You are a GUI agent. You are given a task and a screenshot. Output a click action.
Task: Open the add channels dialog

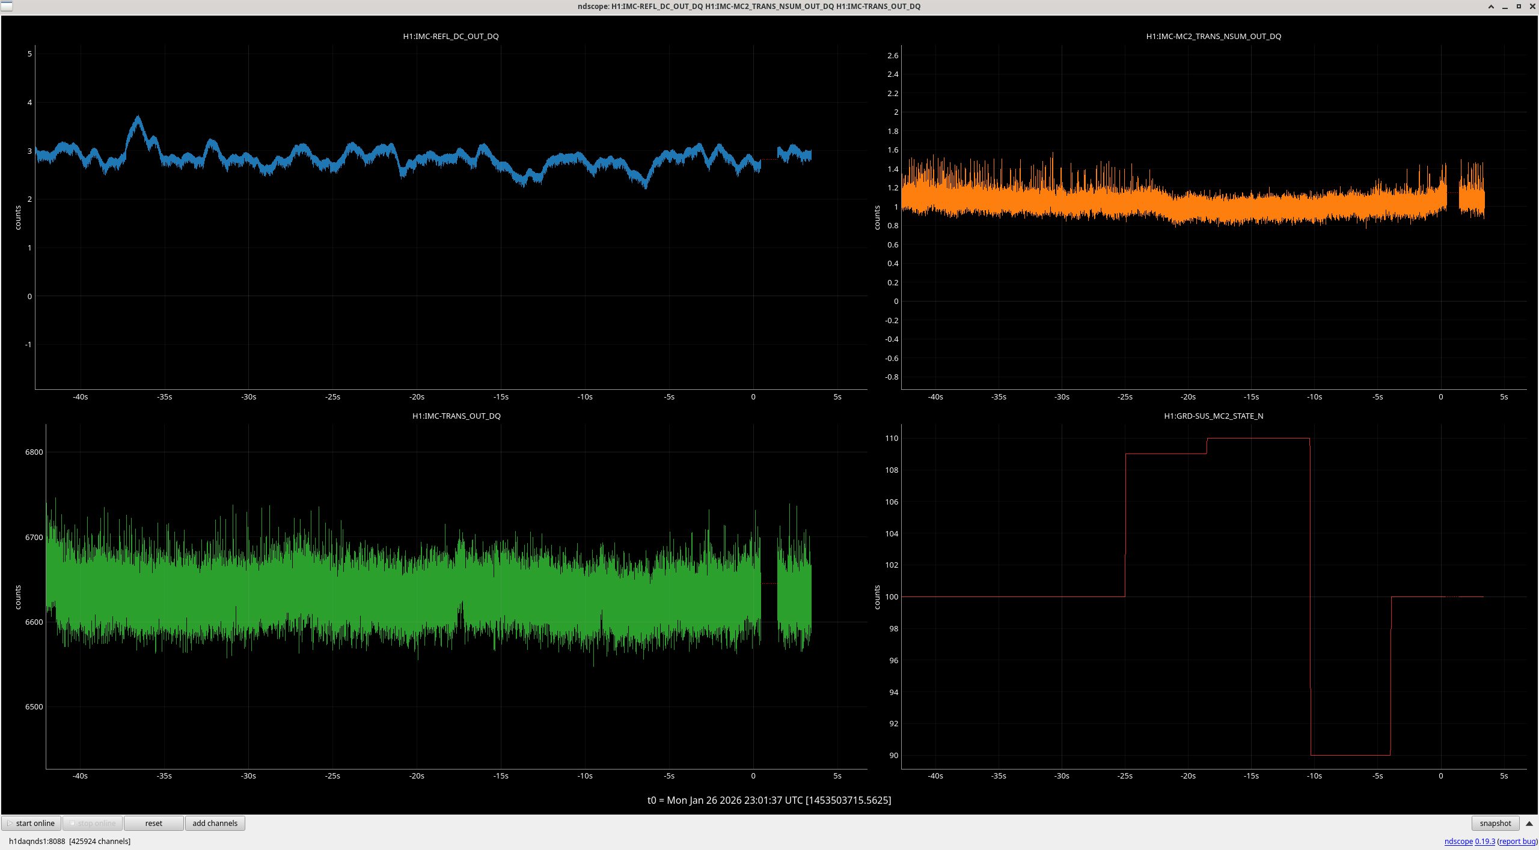[x=215, y=823]
